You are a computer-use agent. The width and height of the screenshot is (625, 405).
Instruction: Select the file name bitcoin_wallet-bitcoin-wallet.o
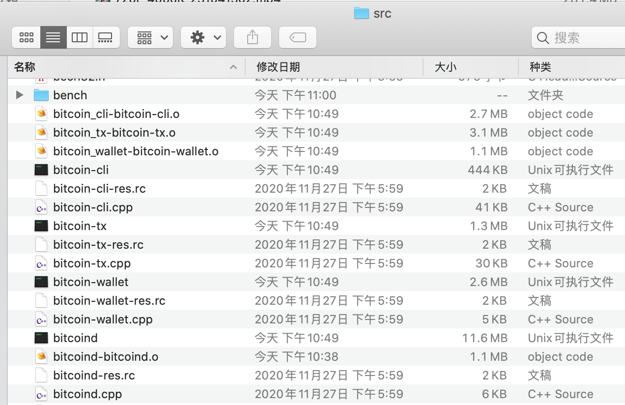136,151
